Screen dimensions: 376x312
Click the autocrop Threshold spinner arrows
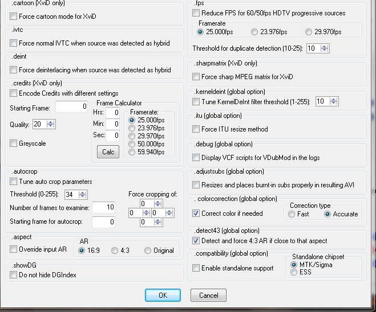[83, 194]
